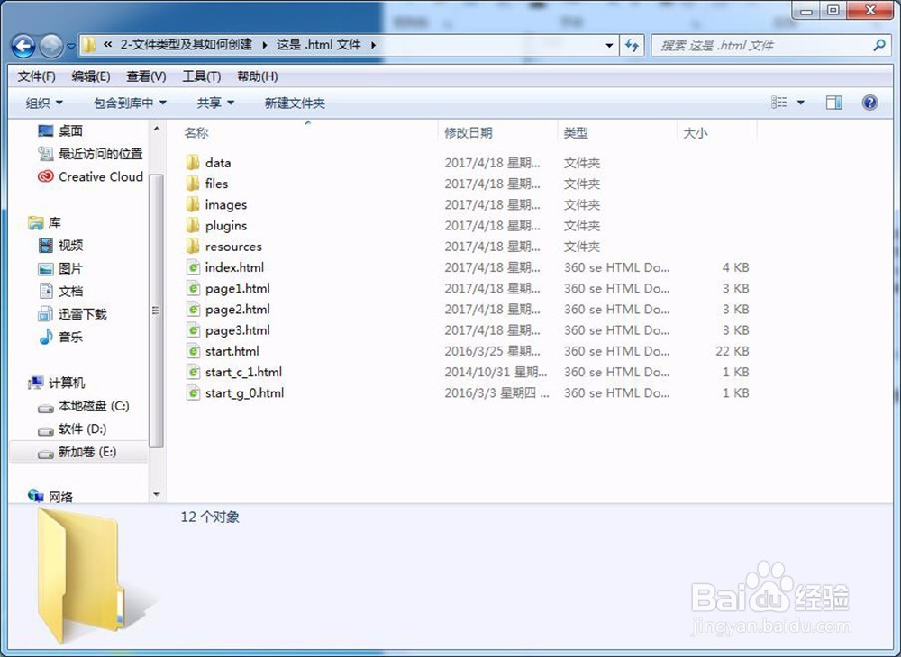This screenshot has width=901, height=657.
Task: Open the 迅雷下载 library
Action: tap(72, 314)
